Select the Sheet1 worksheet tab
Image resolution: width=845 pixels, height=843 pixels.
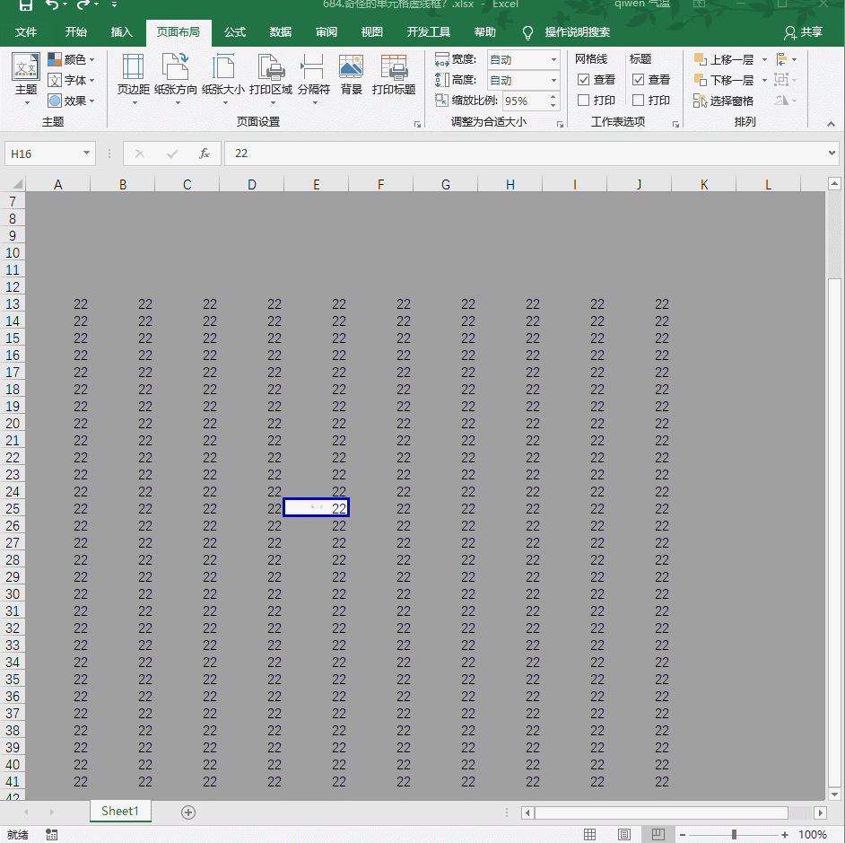tap(119, 811)
